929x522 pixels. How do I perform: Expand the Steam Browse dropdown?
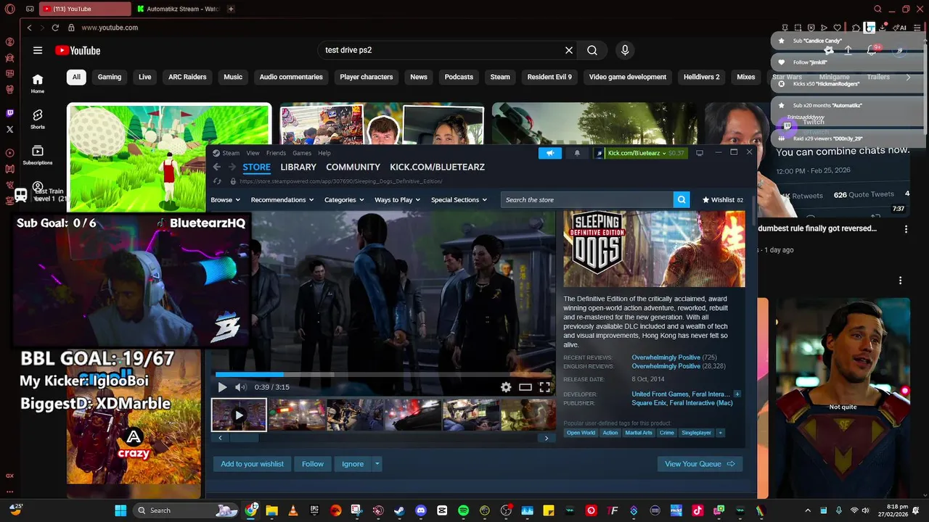225,199
